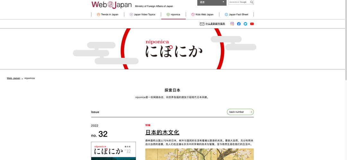Viewport: 347px width, 160px height.
Task: Click the mail envelope icon
Action: [202, 24]
